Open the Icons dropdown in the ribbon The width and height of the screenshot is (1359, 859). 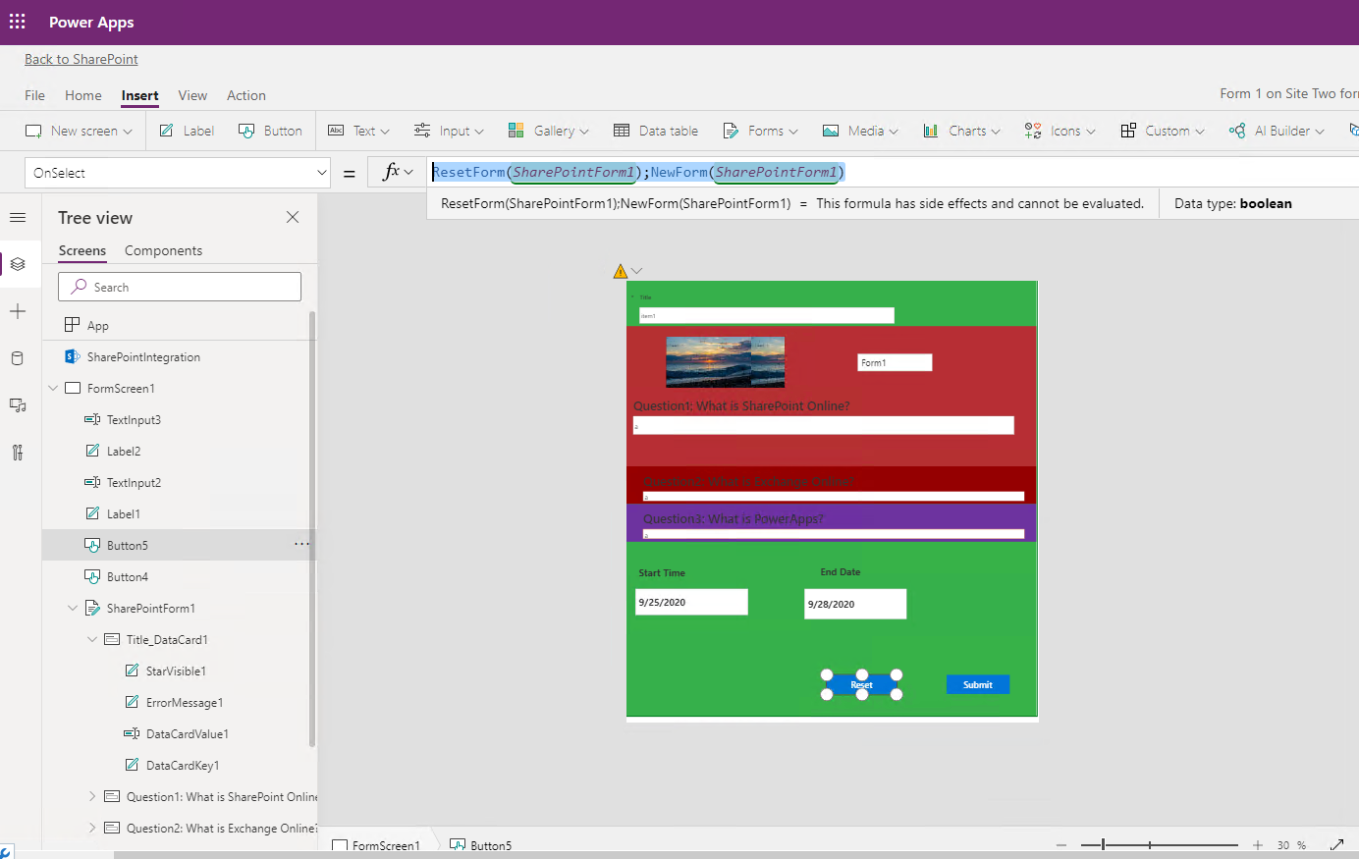1060,130
